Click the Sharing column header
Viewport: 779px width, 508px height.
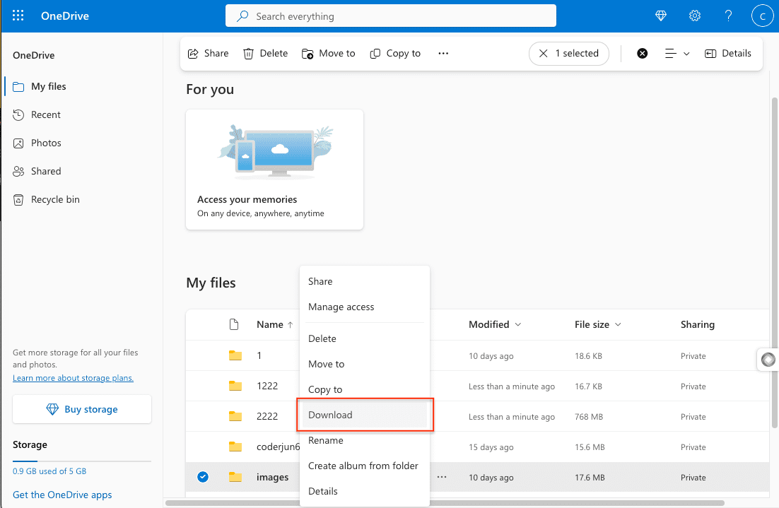698,324
